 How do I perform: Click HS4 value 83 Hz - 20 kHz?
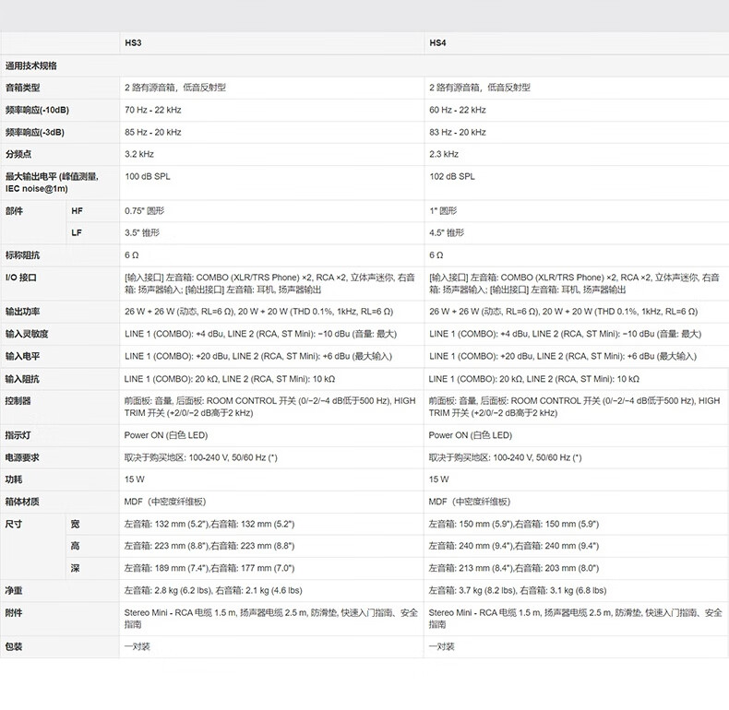[458, 133]
